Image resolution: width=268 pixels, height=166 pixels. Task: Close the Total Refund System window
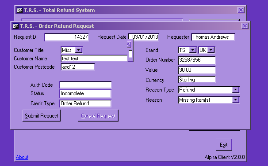pos(241,10)
